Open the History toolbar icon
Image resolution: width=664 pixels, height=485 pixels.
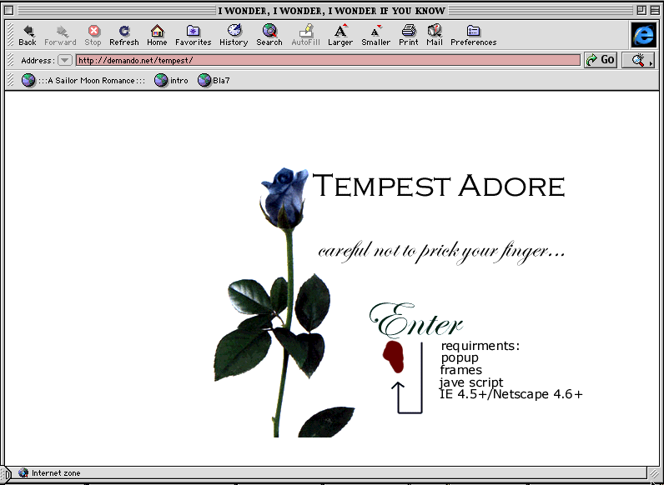[x=234, y=31]
